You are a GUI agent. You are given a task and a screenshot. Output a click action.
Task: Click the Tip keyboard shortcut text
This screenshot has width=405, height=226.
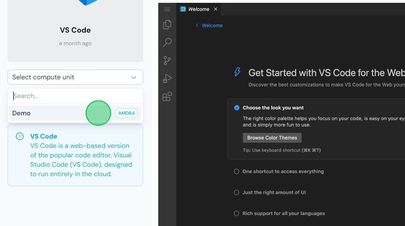click(x=282, y=150)
